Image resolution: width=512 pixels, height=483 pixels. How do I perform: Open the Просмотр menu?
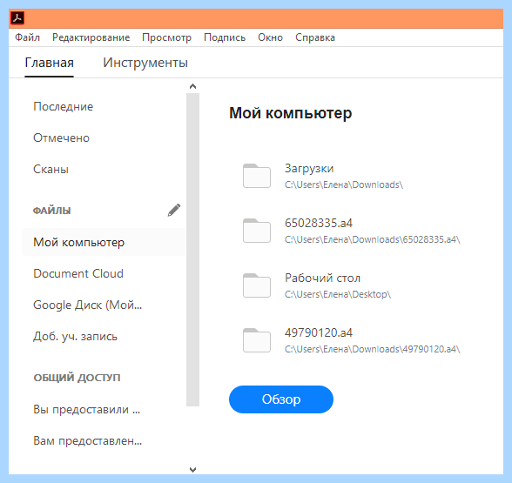(x=166, y=37)
